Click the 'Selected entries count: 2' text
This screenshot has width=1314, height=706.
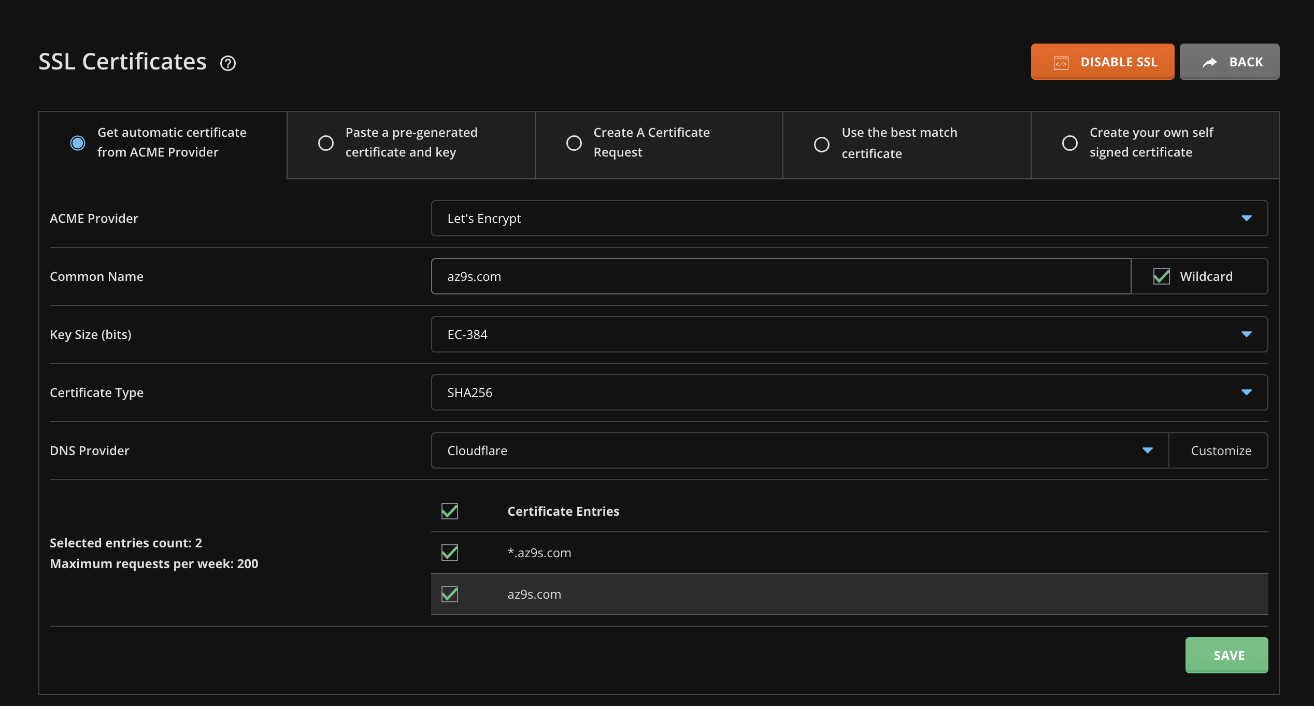(126, 543)
